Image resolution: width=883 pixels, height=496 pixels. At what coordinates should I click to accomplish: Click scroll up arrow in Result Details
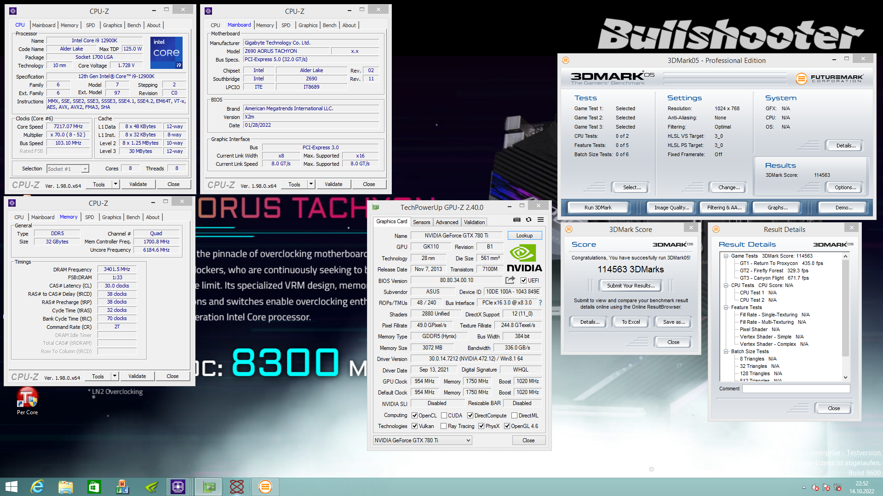(x=845, y=256)
